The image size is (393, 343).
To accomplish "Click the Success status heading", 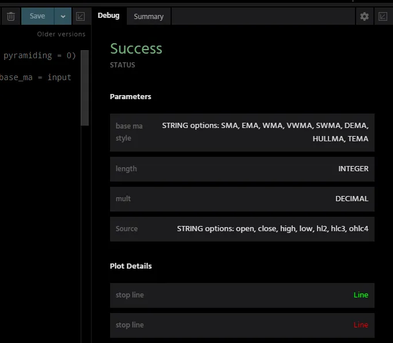I will (x=136, y=48).
